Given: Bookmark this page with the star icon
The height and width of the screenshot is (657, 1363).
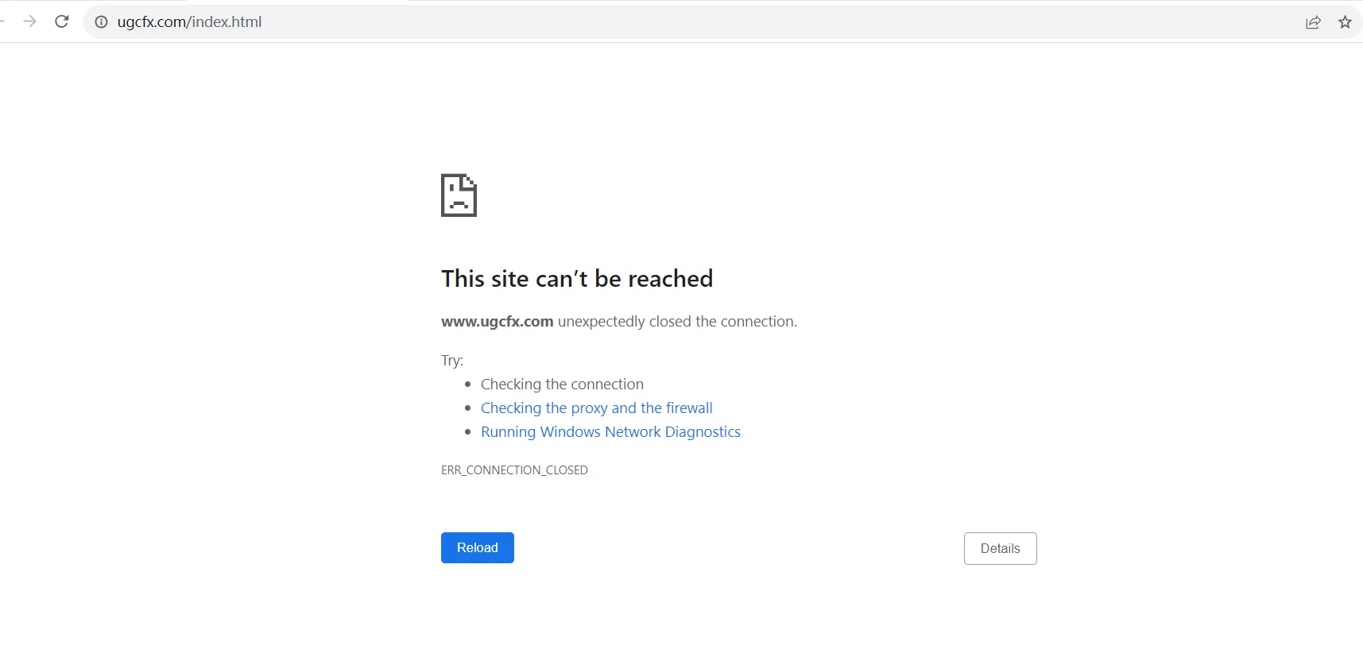Looking at the screenshot, I should coord(1345,22).
